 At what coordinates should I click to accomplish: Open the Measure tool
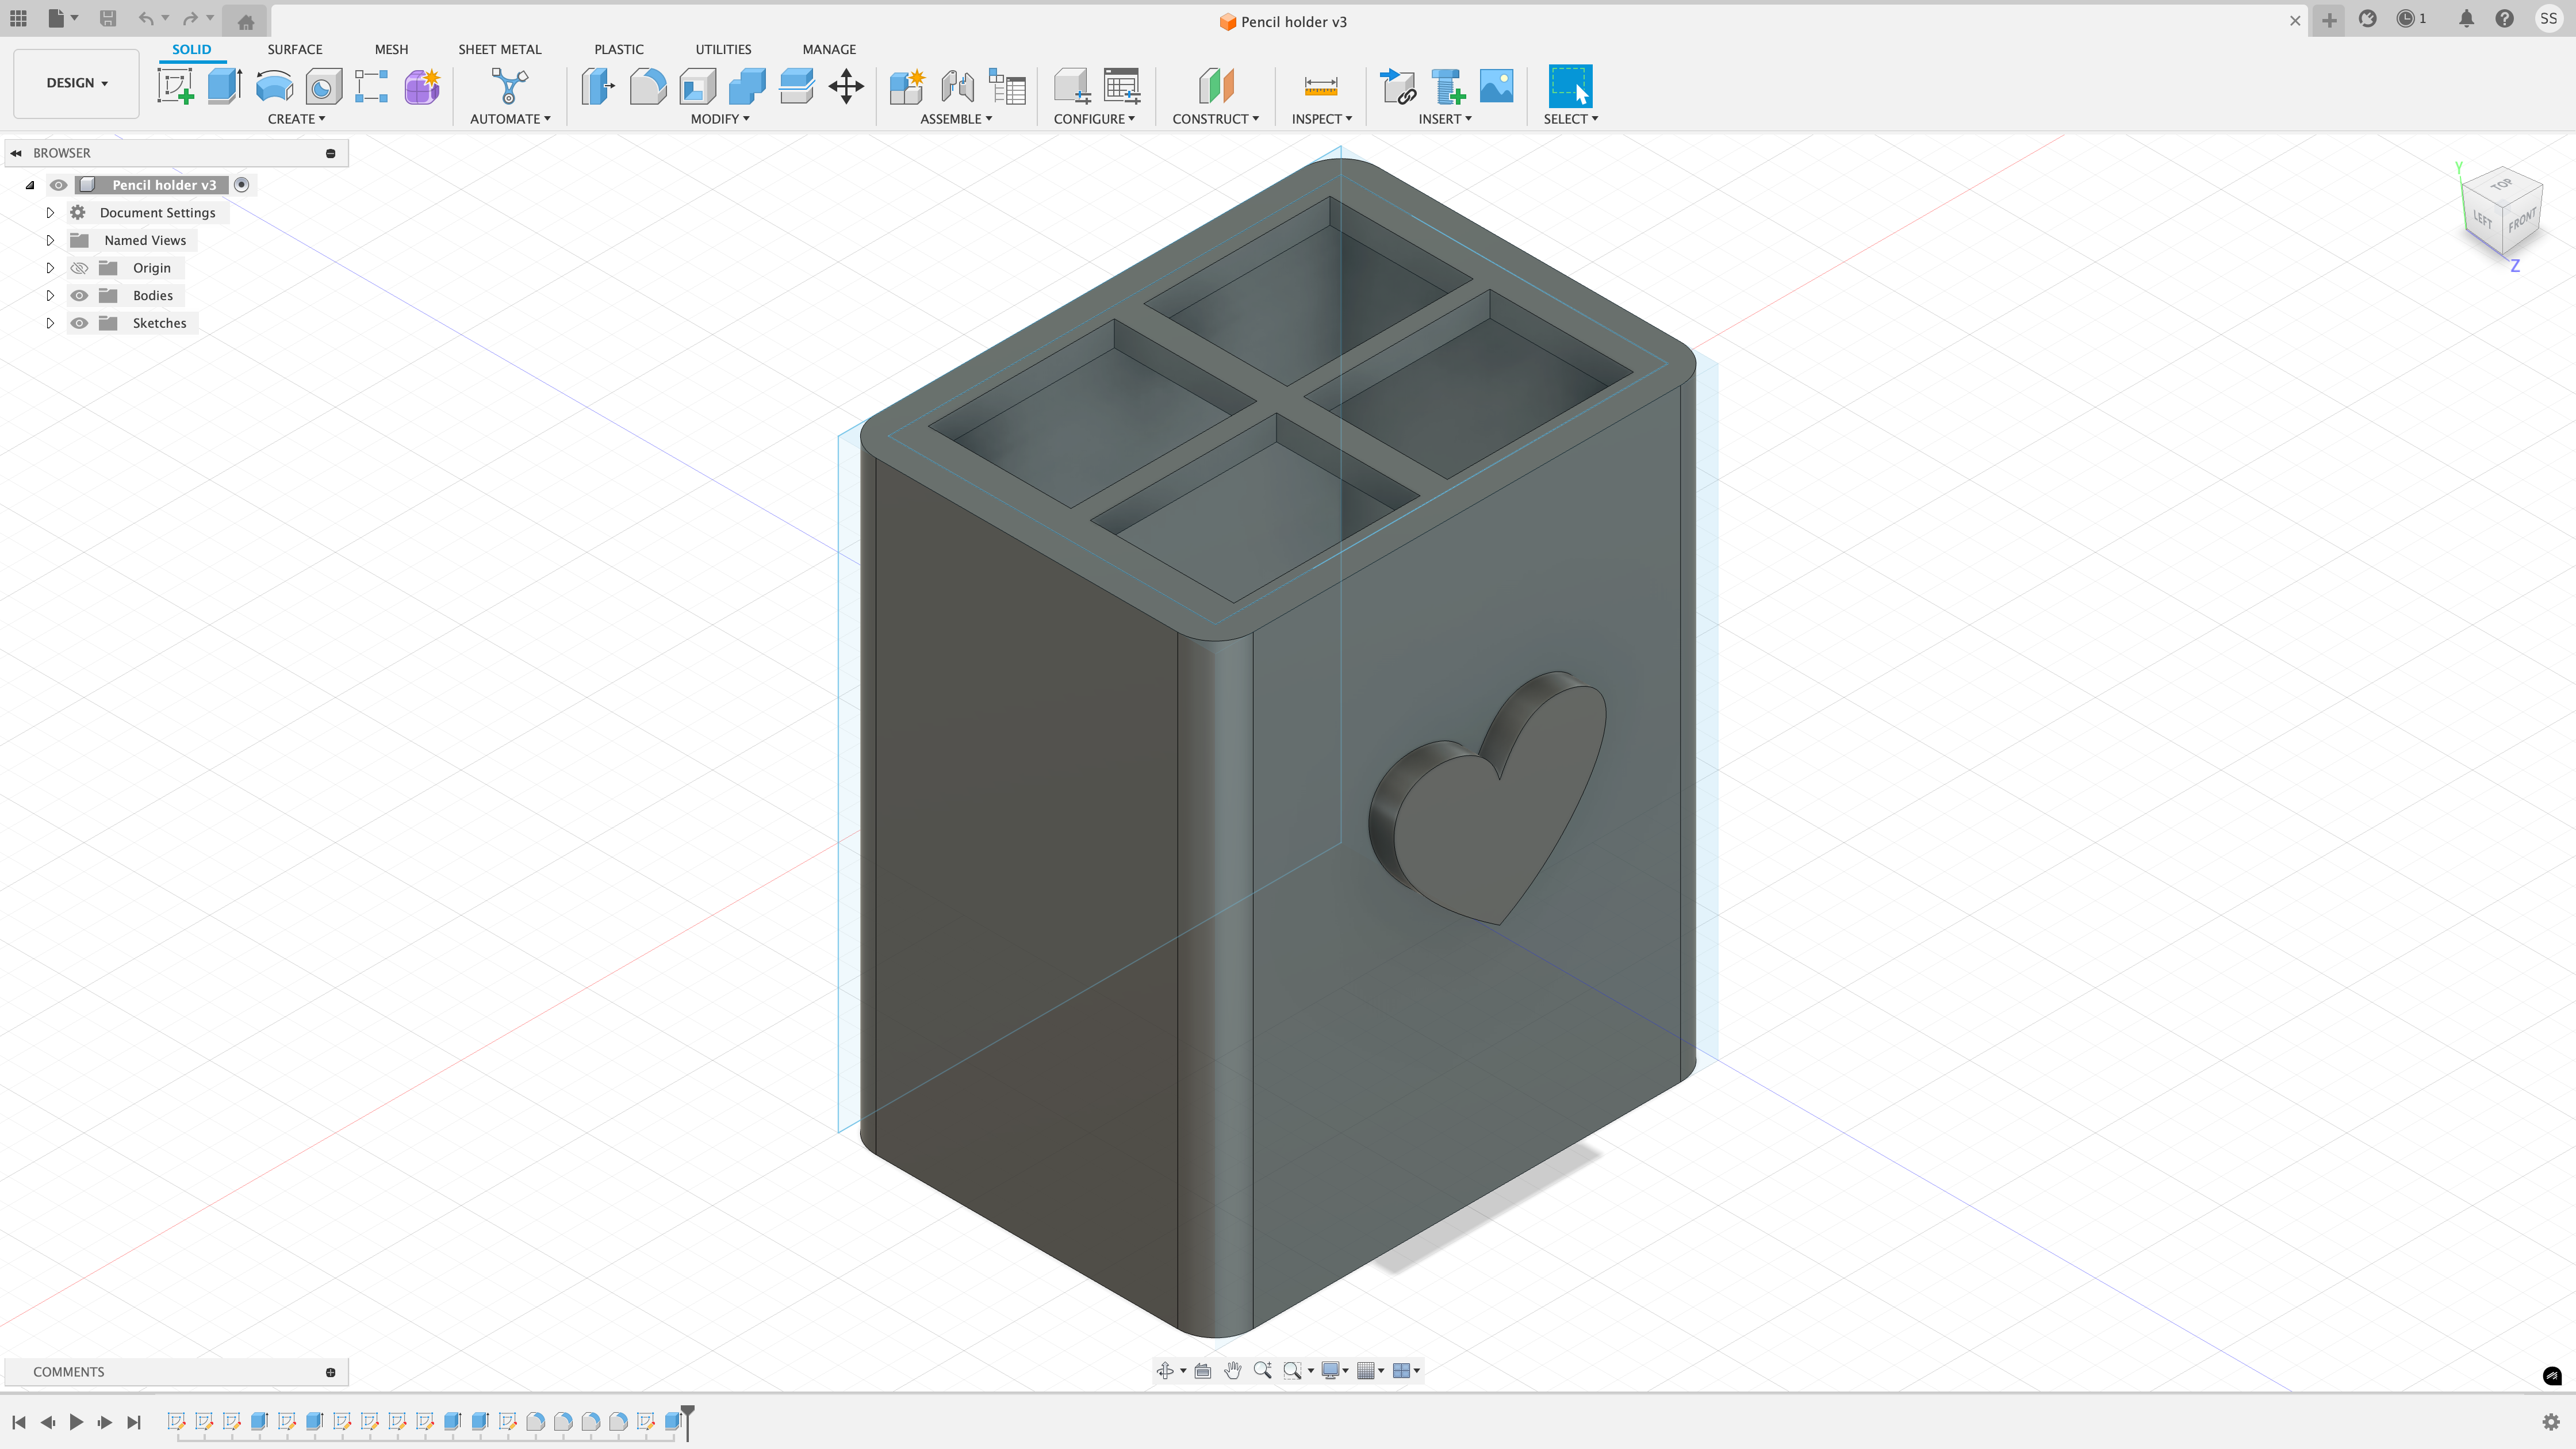1320,86
